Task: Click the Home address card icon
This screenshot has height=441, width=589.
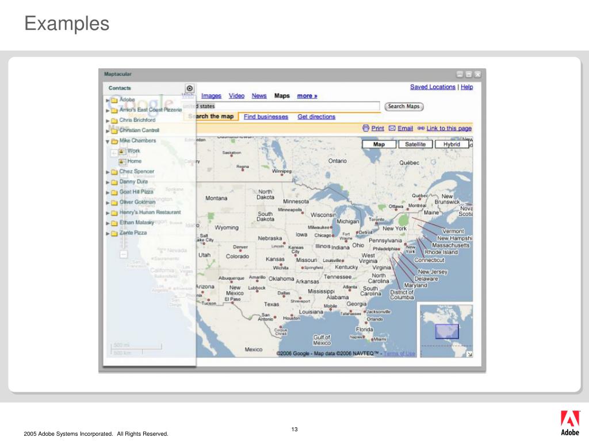Action: click(x=122, y=161)
